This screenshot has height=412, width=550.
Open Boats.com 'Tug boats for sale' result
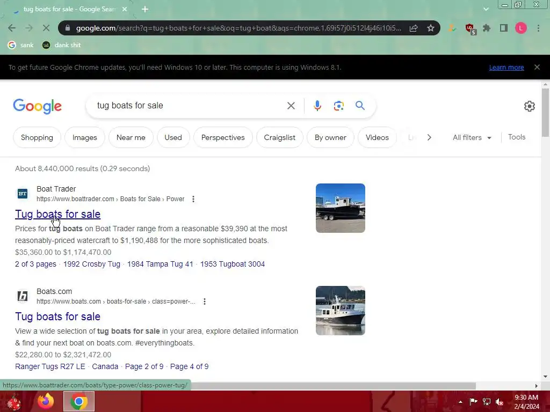[58, 317]
